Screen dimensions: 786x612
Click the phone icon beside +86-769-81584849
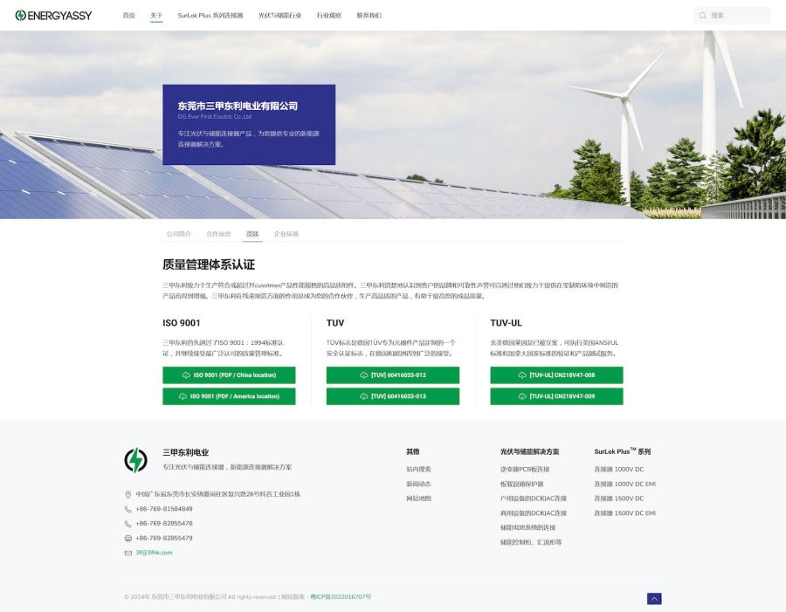click(x=128, y=509)
